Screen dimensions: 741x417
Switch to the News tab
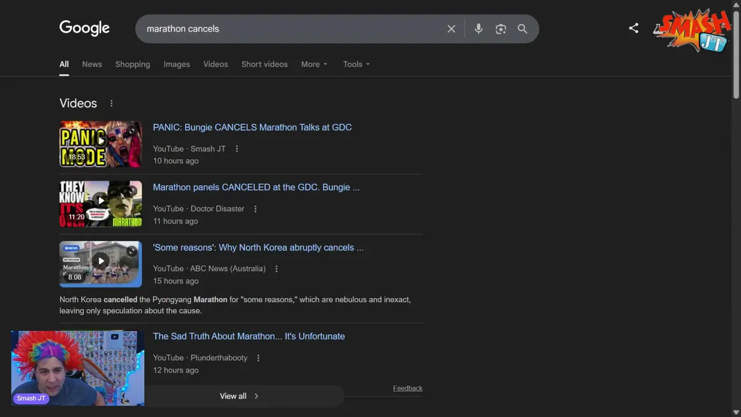(x=91, y=64)
